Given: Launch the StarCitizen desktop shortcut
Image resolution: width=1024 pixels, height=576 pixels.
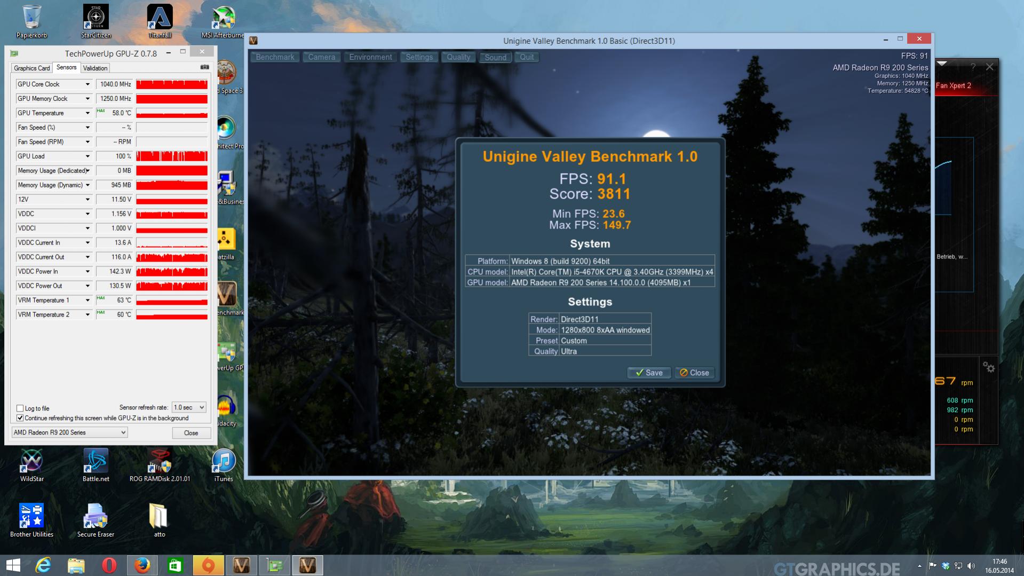Looking at the screenshot, I should click(x=96, y=21).
